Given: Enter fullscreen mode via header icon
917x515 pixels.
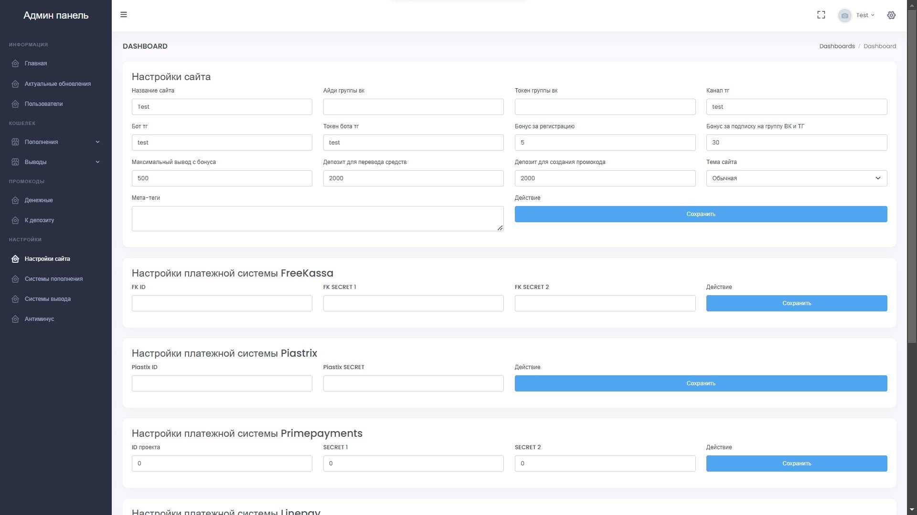Looking at the screenshot, I should coord(821,15).
